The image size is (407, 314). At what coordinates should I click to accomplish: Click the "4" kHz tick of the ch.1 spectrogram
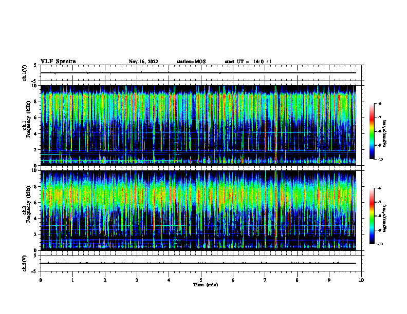tap(35, 134)
